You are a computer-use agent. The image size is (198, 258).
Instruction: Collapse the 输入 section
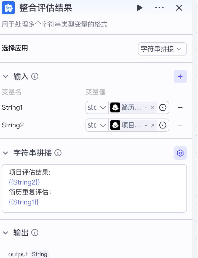[6, 77]
